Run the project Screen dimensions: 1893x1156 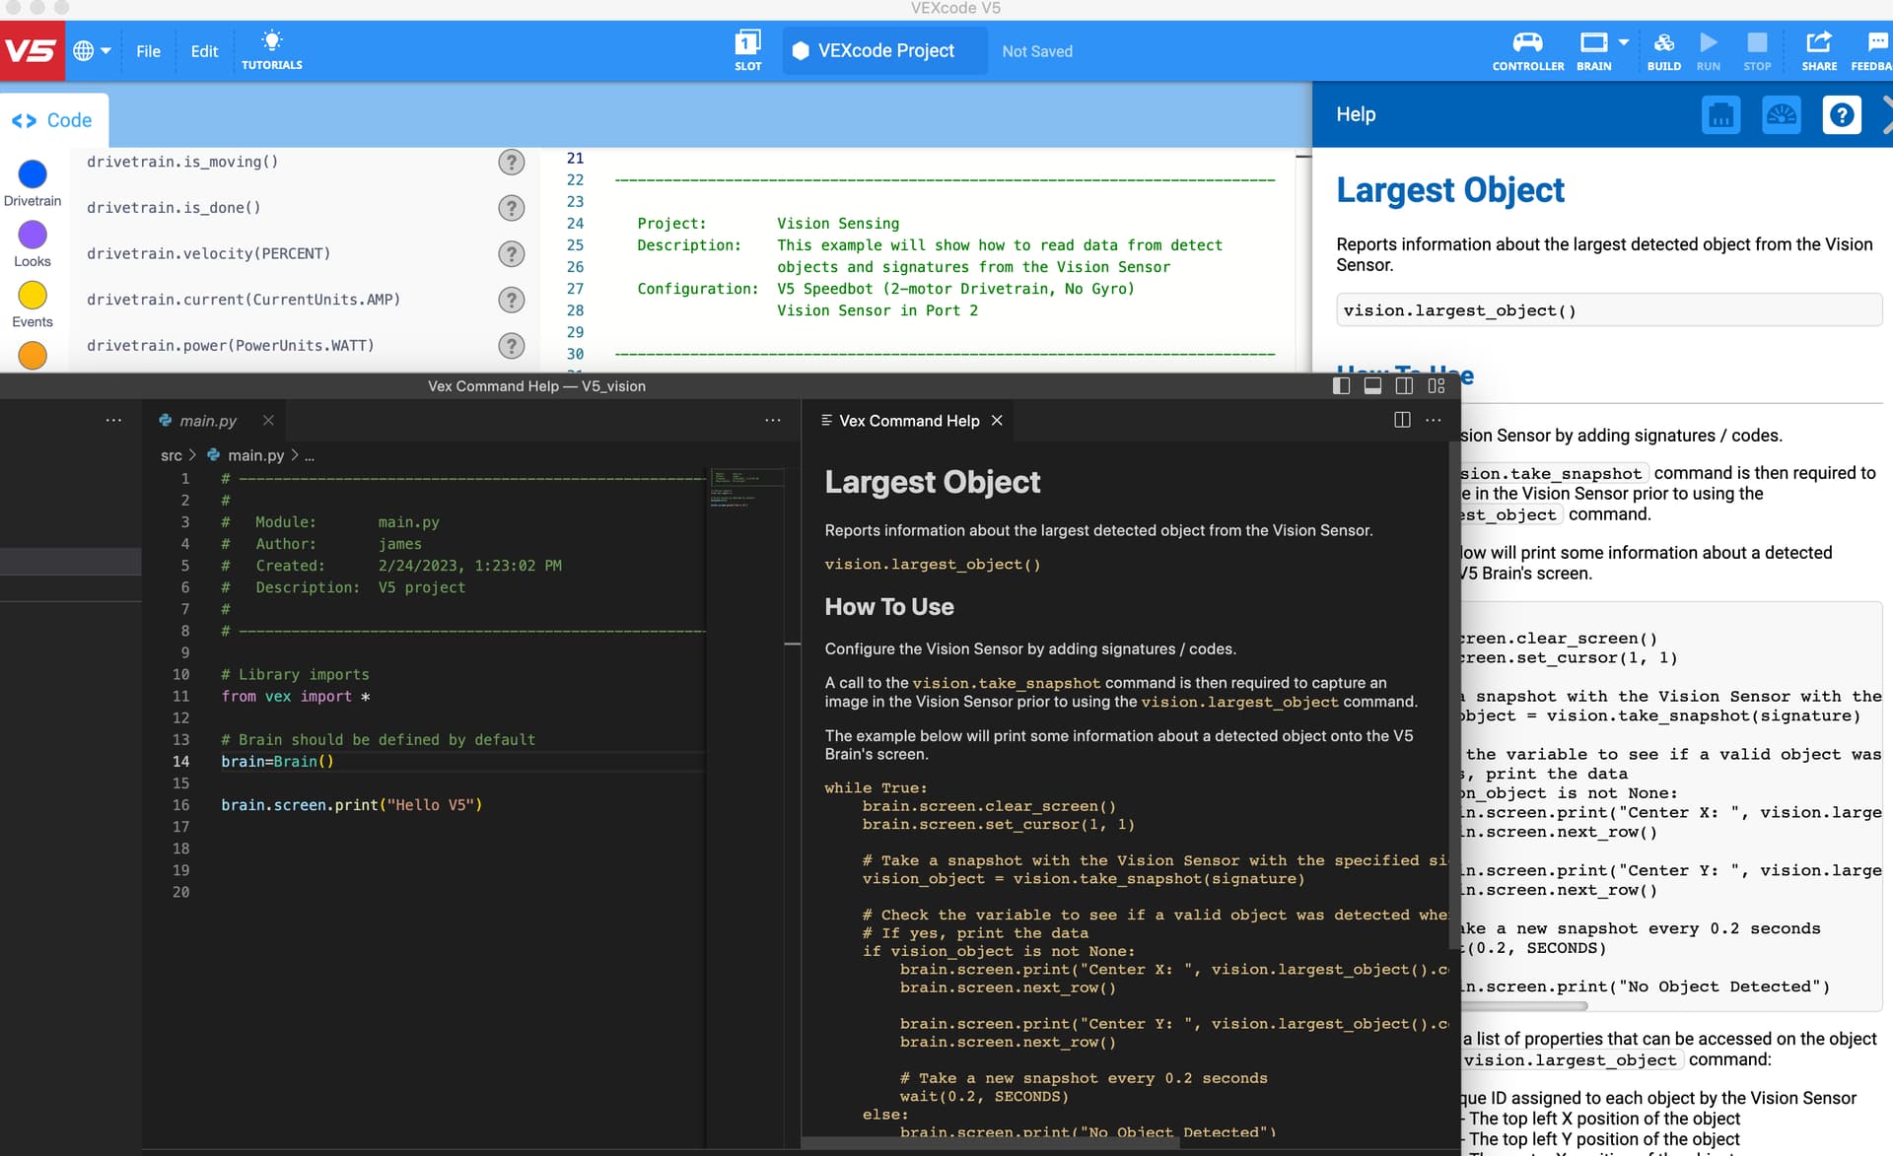click(1709, 50)
